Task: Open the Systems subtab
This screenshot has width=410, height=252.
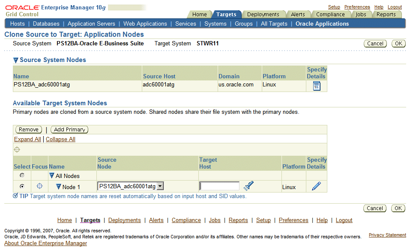Action: [215, 24]
